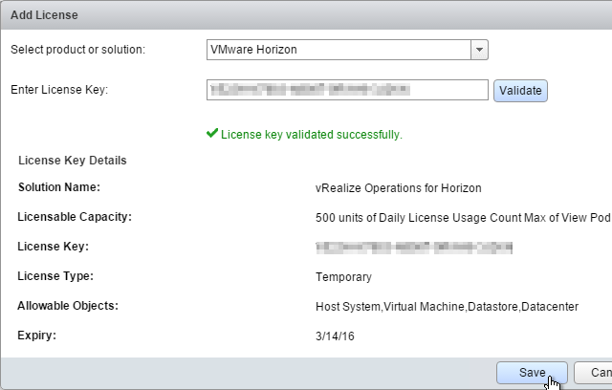
Task: Click the green validation checkmark icon
Action: (x=212, y=134)
